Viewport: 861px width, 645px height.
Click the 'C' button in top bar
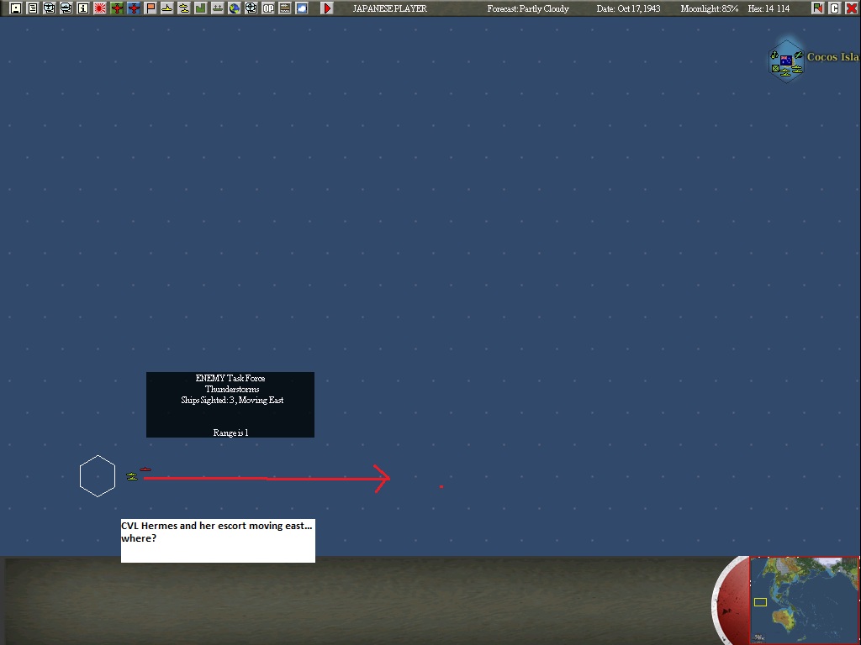(835, 8)
